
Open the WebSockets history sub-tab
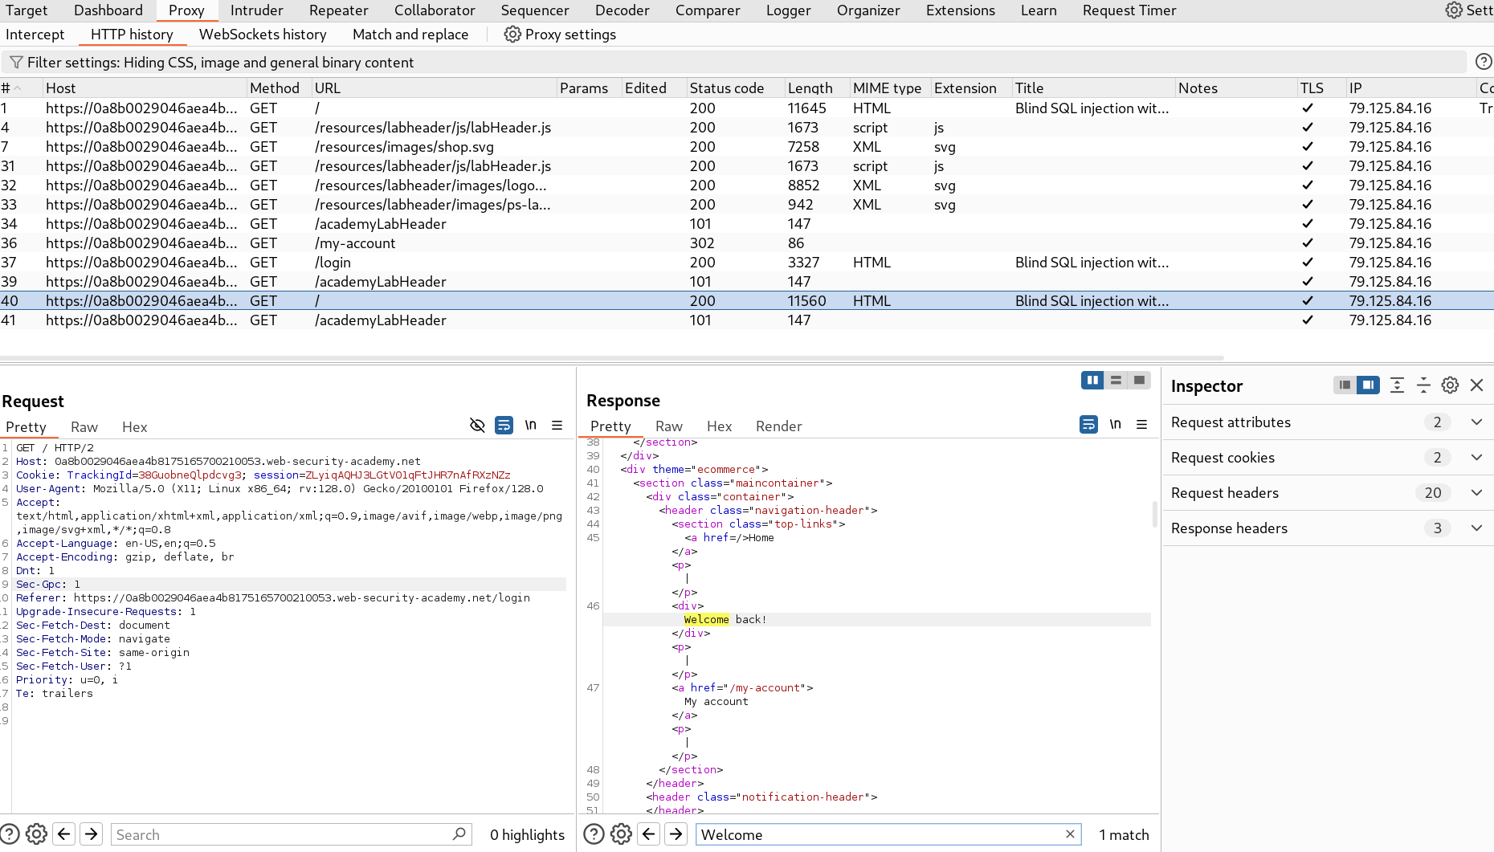[x=263, y=35]
